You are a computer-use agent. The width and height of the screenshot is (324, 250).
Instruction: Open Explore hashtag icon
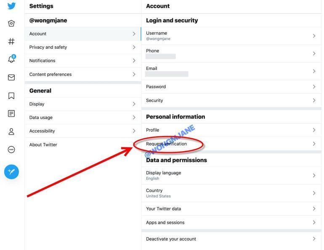coord(11,41)
